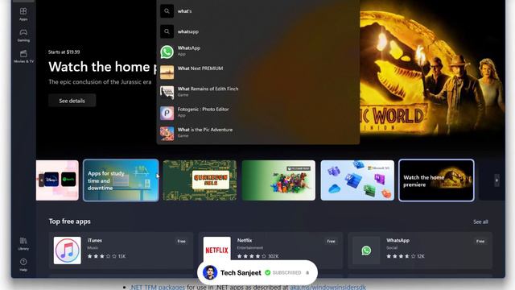The image size is (515, 290).
Task: Click the WhatsApp green icon in suggestions
Action: 167,52
